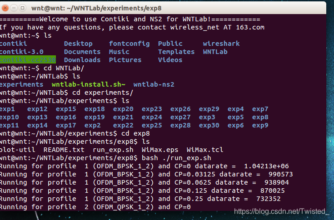This screenshot has width=334, height=220.
Task: Click exp9 in the experiments listing
Action: click(260, 125)
